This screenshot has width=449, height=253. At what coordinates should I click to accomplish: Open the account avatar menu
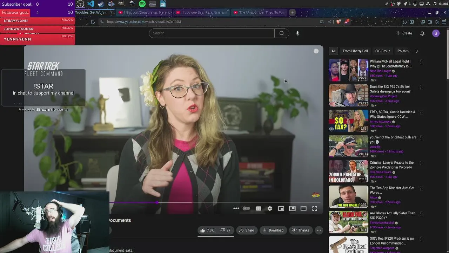436,33
